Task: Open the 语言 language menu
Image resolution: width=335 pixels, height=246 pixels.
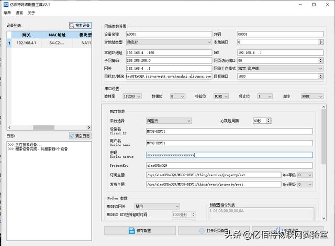Action: point(19,13)
